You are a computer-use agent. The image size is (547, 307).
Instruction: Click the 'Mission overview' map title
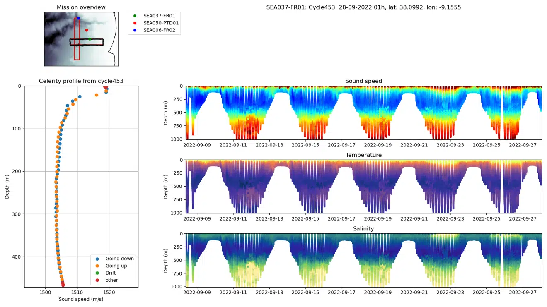[x=81, y=7]
